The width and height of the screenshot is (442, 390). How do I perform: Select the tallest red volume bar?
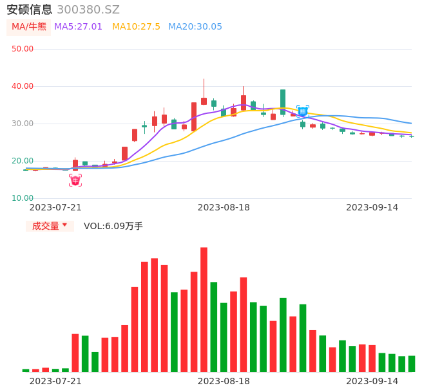[x=204, y=310]
